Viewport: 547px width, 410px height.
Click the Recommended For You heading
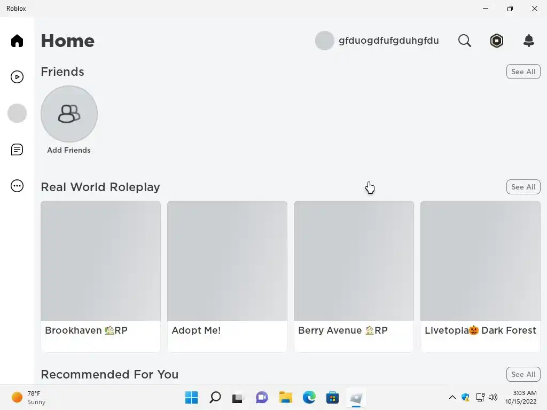pos(110,374)
